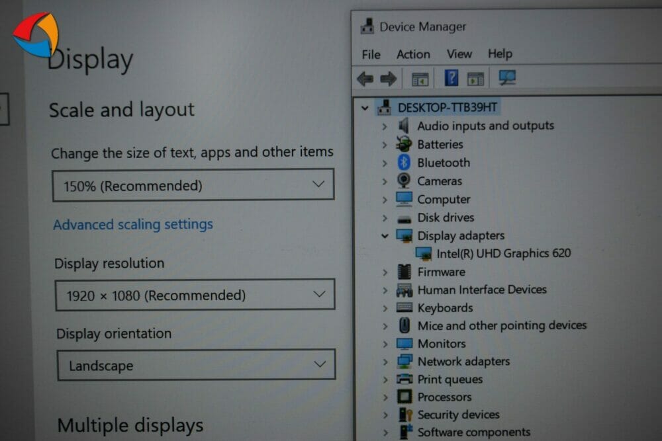The image size is (662, 441).
Task: Click the Security devices key icon
Action: point(405,415)
